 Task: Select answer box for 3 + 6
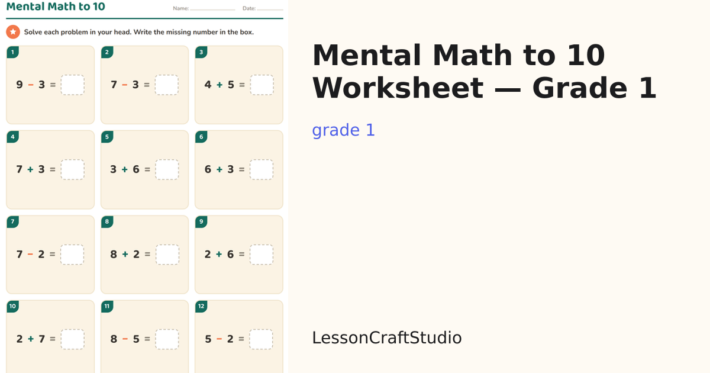click(x=167, y=169)
